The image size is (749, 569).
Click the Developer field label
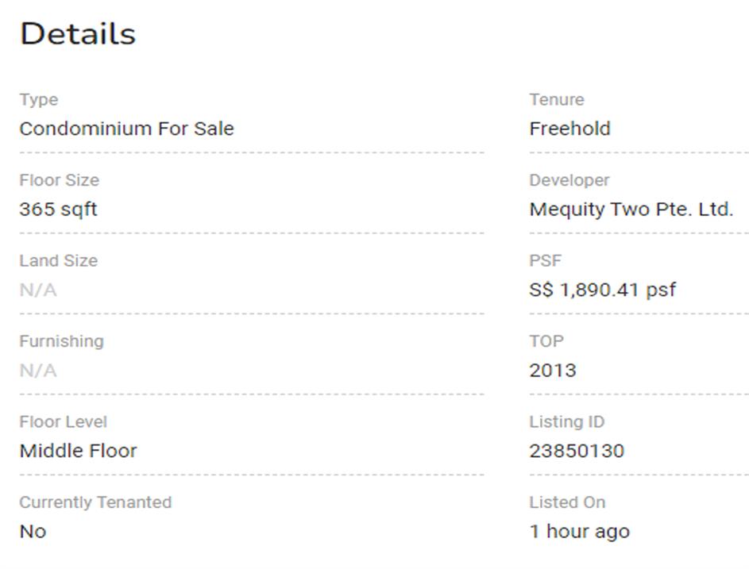[x=569, y=180]
